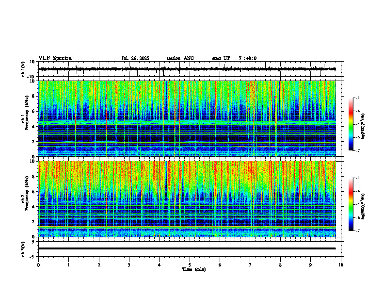Click the '-7' value on ch.2 colorbar
This screenshot has width=384, height=297.
[357, 231]
